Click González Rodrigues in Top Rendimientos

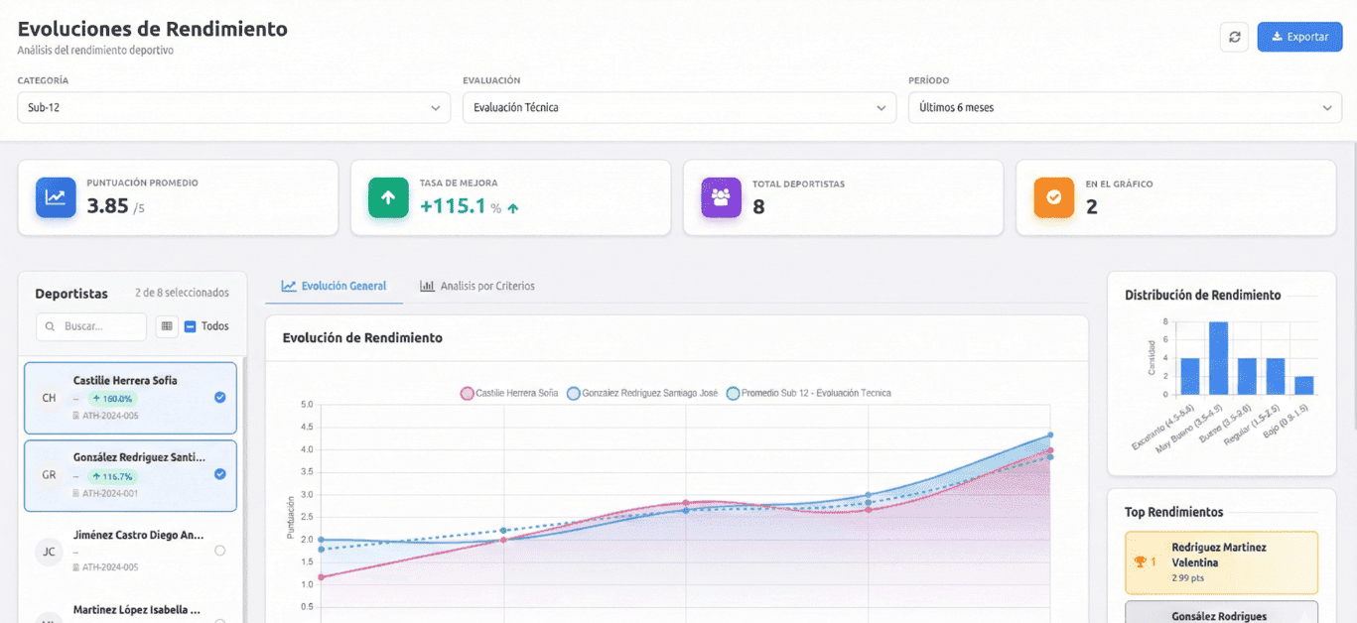1220,614
